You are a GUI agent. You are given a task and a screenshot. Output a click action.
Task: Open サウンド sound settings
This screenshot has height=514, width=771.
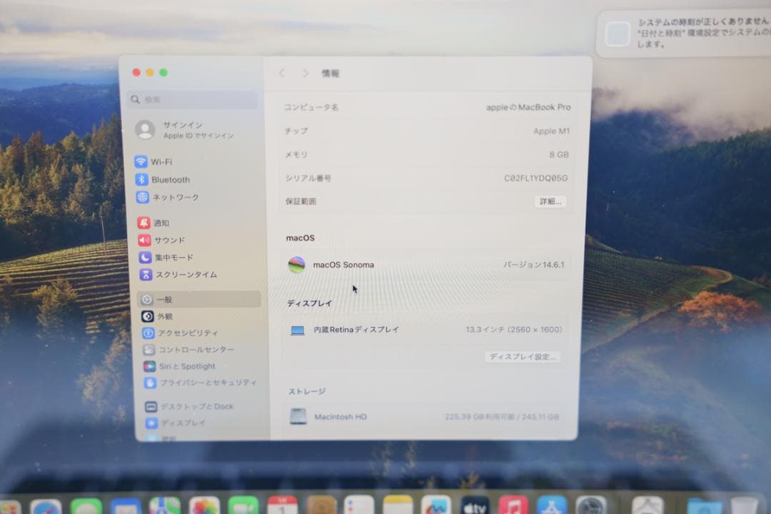(x=167, y=241)
